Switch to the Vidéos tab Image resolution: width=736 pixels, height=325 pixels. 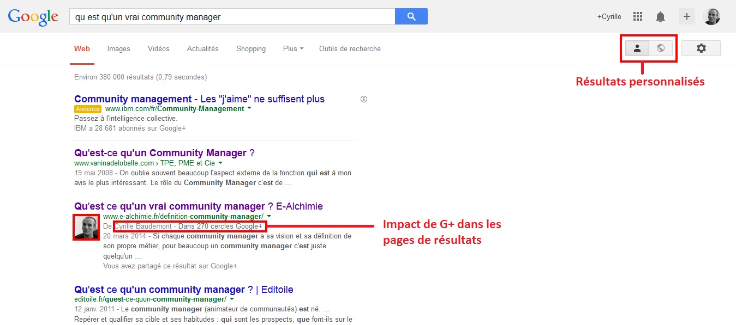pos(158,48)
